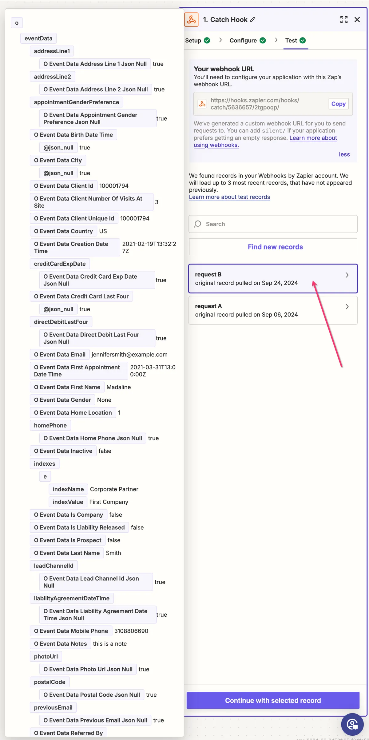Select the request B record
Viewport: 369px width, 740px height.
pyautogui.click(x=273, y=279)
